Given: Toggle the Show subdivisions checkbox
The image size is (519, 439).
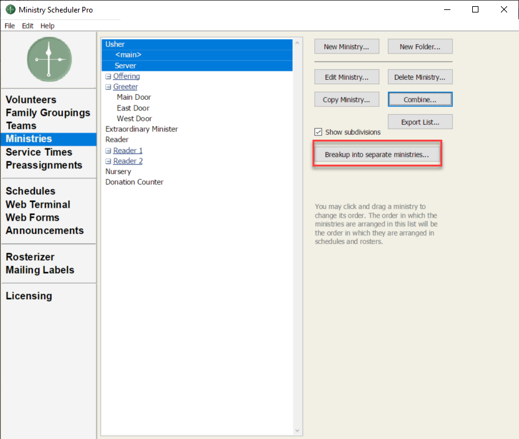Looking at the screenshot, I should coord(319,132).
